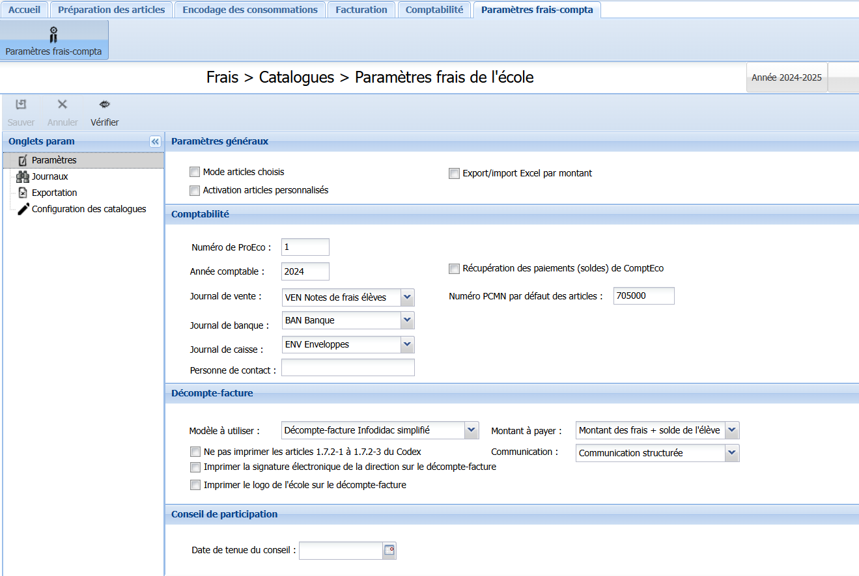
Task: Open the calendar picker for council date
Action: (389, 551)
